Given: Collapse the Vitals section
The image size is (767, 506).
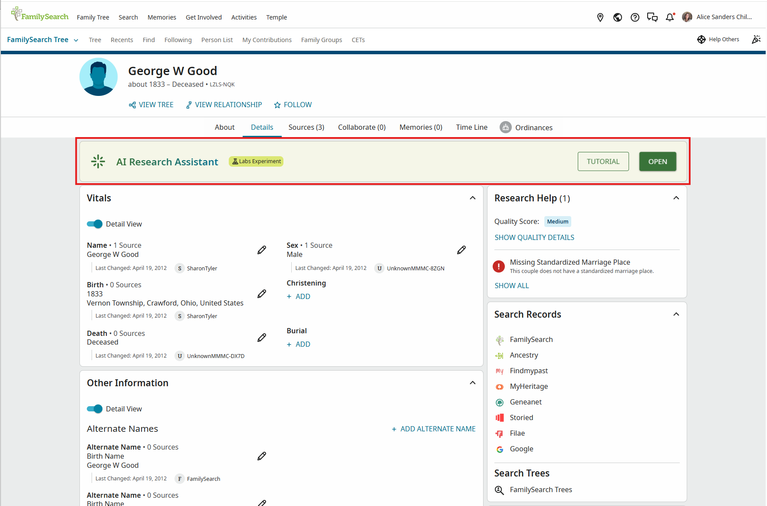Looking at the screenshot, I should (473, 198).
